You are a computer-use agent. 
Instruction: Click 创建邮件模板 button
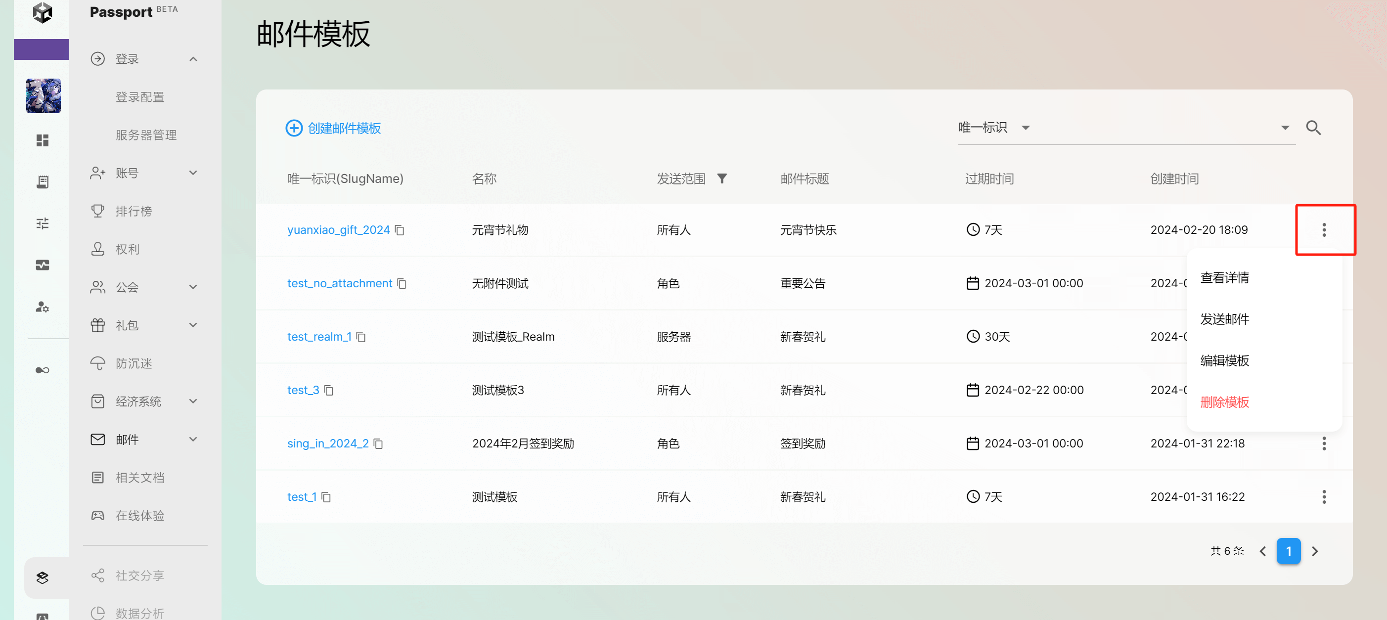(x=333, y=128)
